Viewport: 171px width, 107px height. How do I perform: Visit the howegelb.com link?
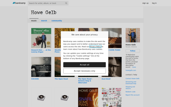(131, 70)
